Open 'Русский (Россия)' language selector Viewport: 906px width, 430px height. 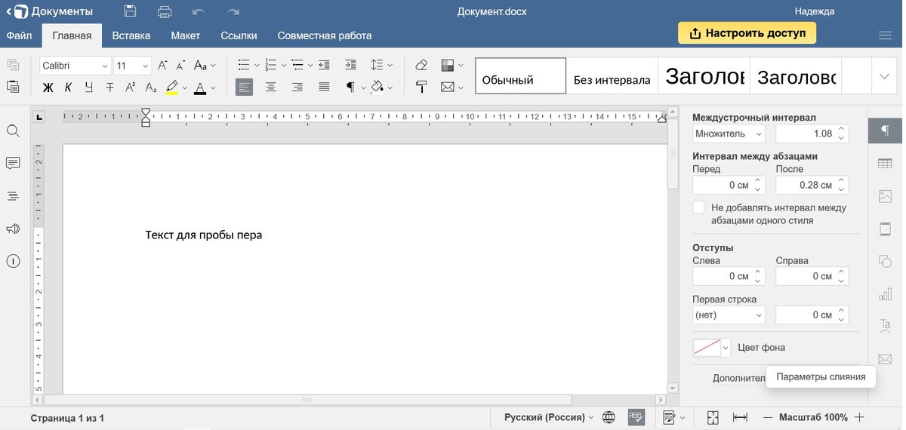pyautogui.click(x=549, y=417)
